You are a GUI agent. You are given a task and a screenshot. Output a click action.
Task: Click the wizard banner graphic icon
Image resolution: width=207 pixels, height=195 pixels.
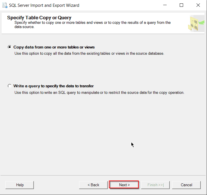coord(196,24)
